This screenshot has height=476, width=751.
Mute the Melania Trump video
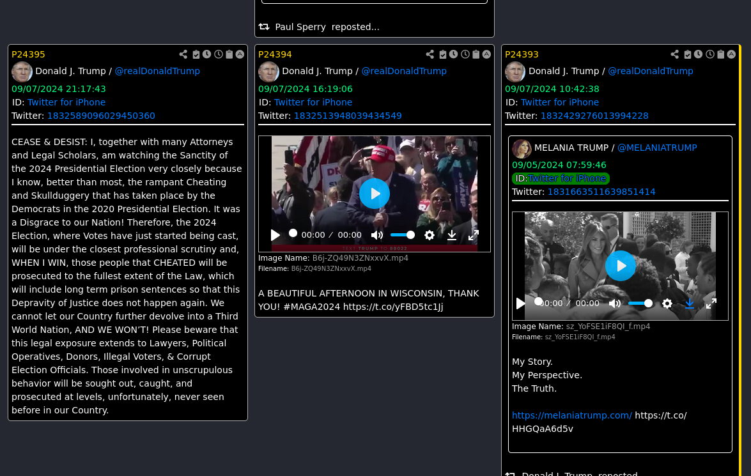tap(615, 303)
